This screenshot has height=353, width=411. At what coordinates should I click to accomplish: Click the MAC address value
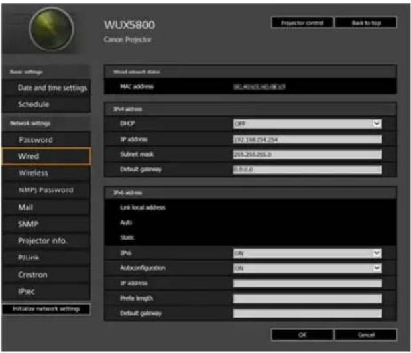259,87
